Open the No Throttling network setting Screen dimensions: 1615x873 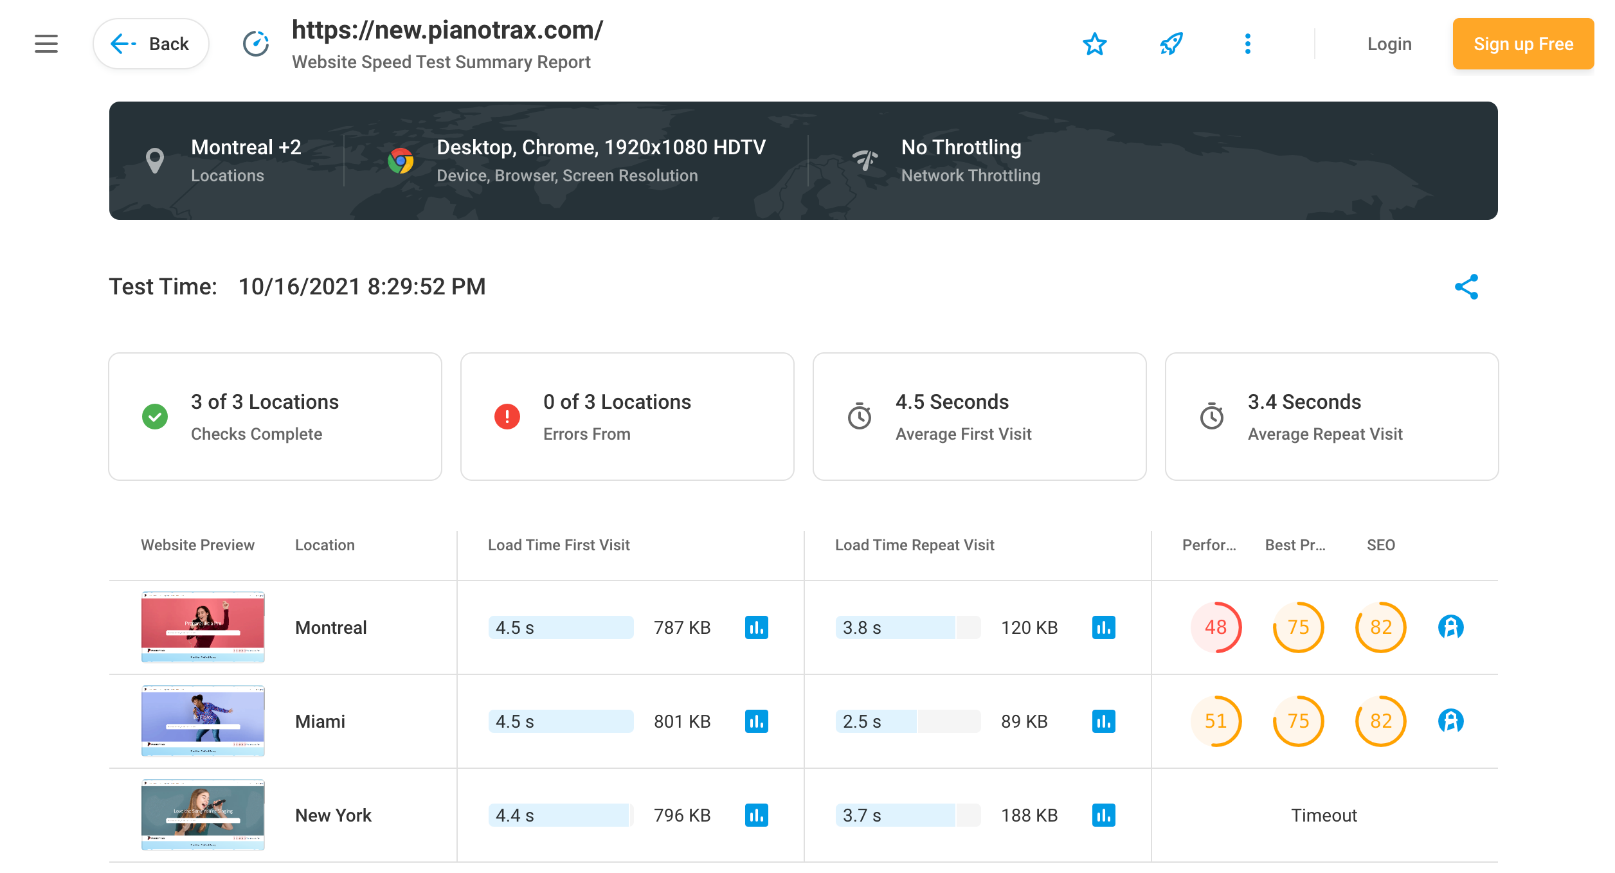970,160
